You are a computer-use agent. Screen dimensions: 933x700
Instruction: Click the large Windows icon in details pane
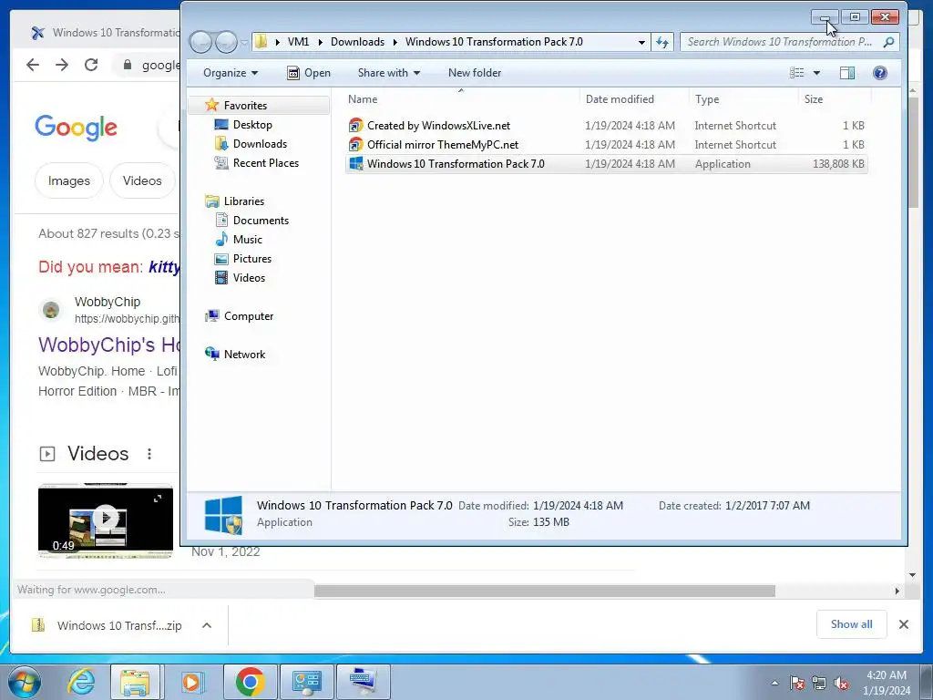223,515
